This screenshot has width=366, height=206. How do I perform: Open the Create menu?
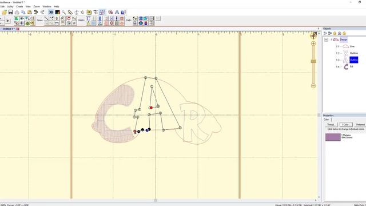[x=19, y=6]
